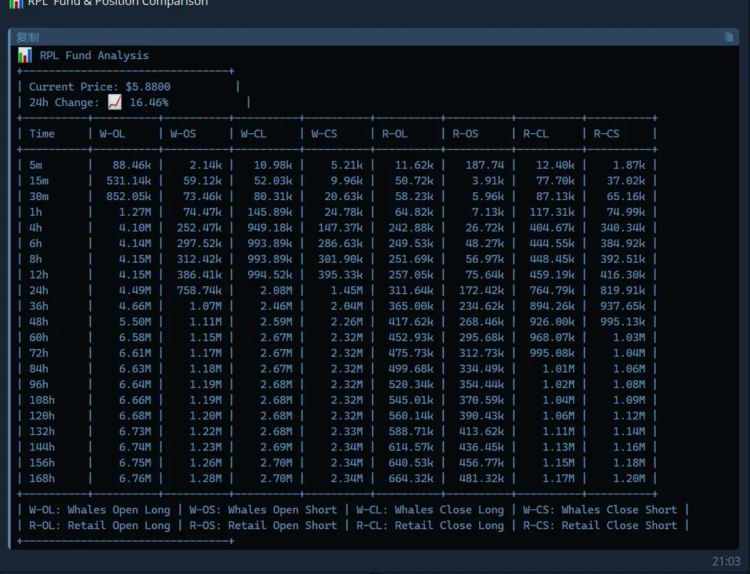Select the R-CS column header
This screenshot has height=574, width=750.
point(606,134)
